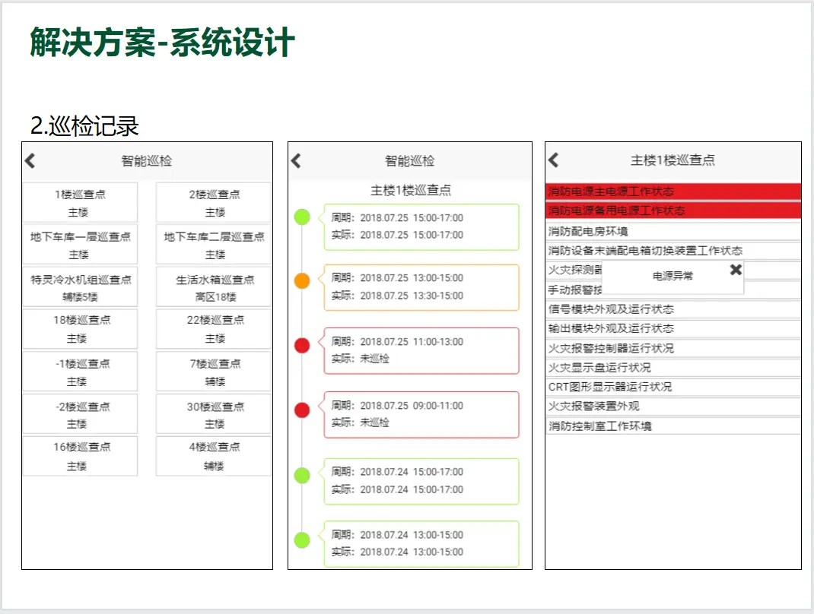Click the 消防配电房环境 row
Viewport: 814px width, 614px height.
point(673,231)
